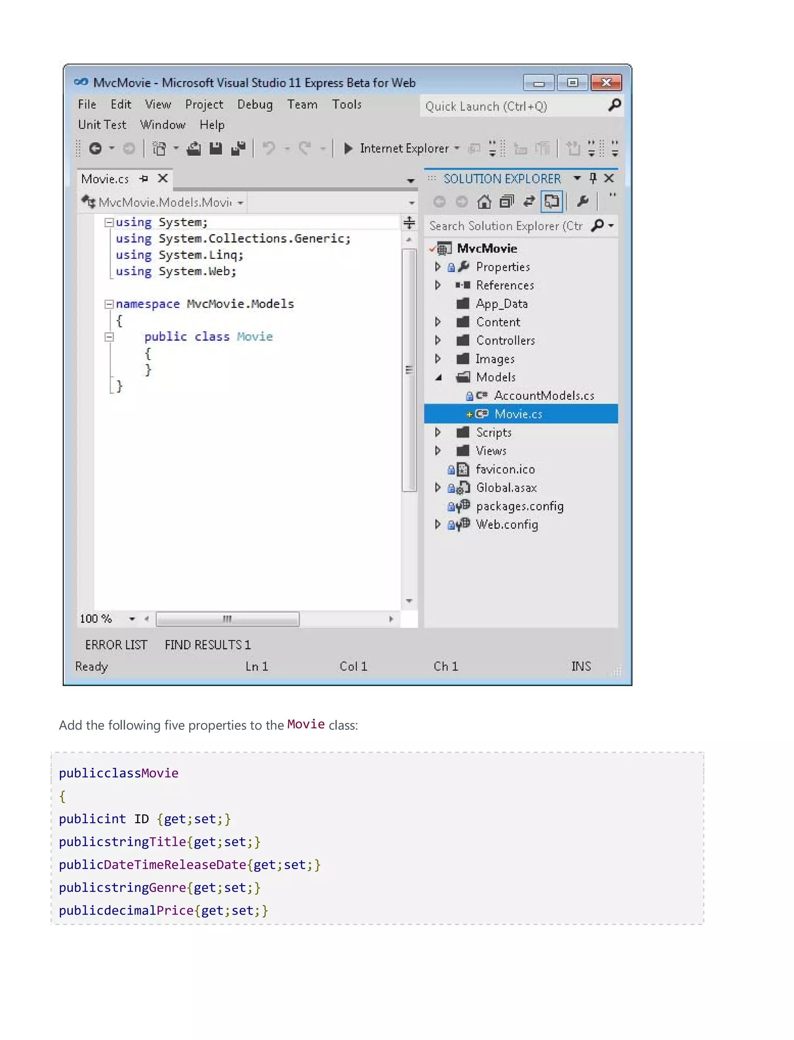Click the Undo arrow icon
The image size is (794, 1040).
coord(269,149)
